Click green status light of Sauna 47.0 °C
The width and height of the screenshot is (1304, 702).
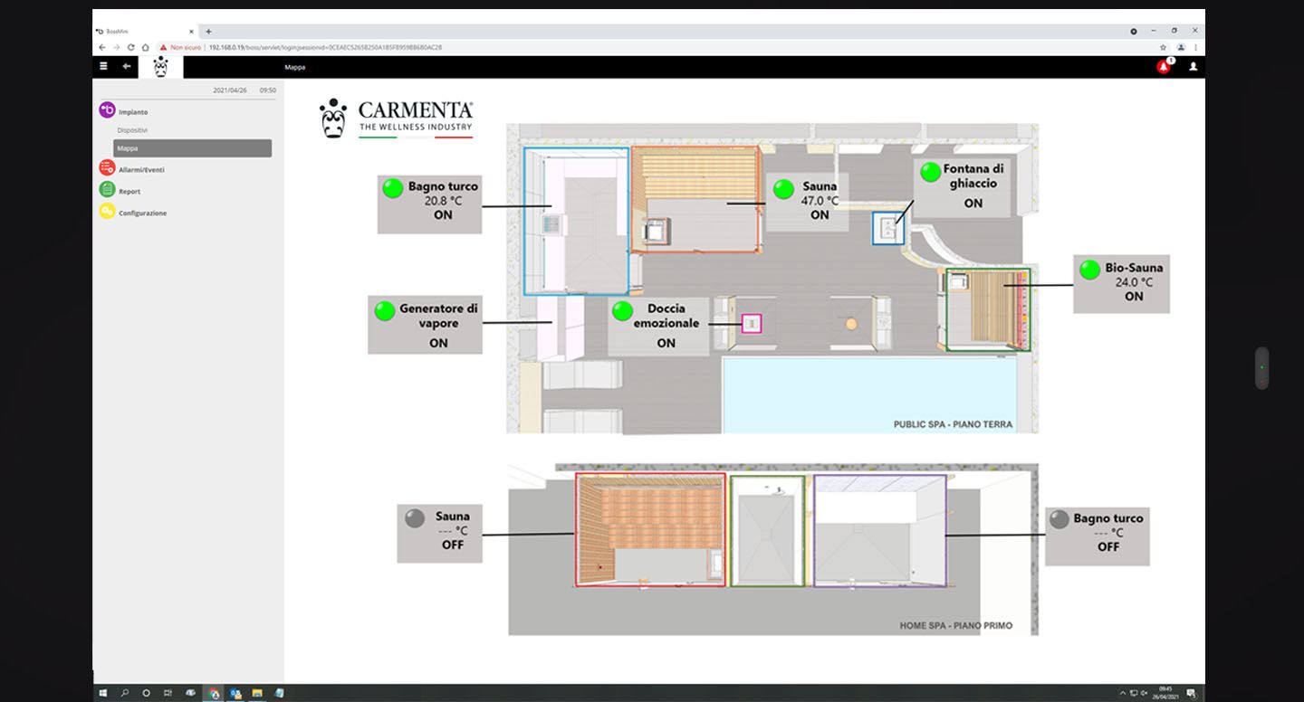tap(784, 189)
